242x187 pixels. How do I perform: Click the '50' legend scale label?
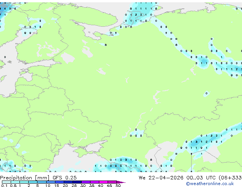pyautogui.click(x=118, y=185)
